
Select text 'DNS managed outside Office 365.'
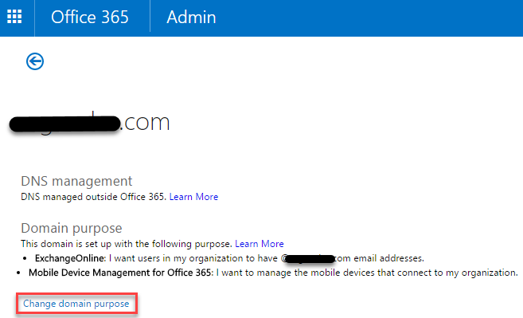[x=94, y=197]
